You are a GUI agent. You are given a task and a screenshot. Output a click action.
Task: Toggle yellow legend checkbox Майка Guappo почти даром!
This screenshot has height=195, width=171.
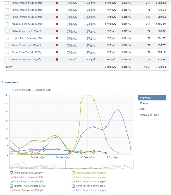pyautogui.click(x=73, y=173)
